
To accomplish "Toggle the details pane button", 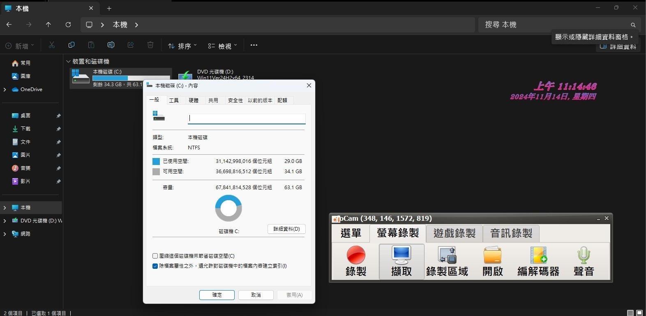I will tap(618, 47).
